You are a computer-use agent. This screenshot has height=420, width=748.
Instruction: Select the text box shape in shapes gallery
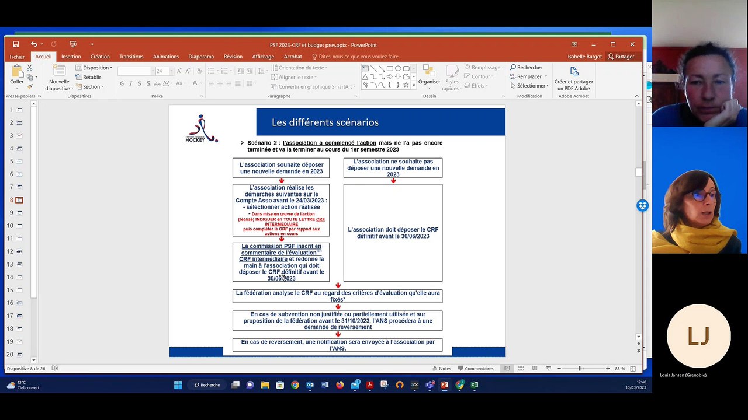coord(365,68)
